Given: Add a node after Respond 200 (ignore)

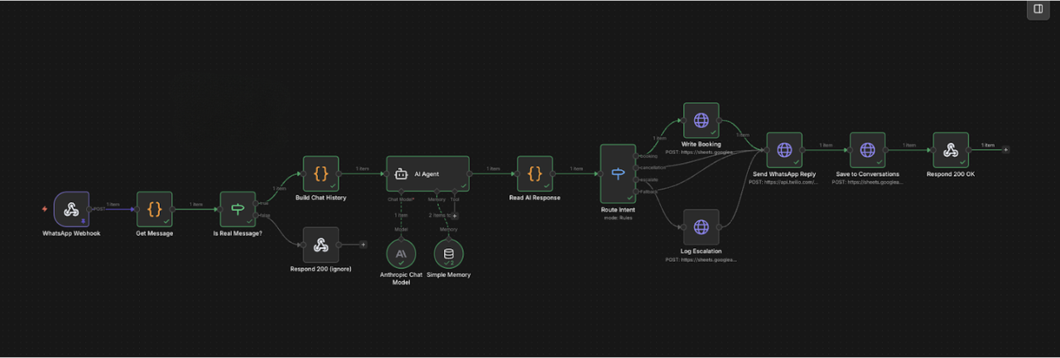Looking at the screenshot, I should pyautogui.click(x=363, y=245).
